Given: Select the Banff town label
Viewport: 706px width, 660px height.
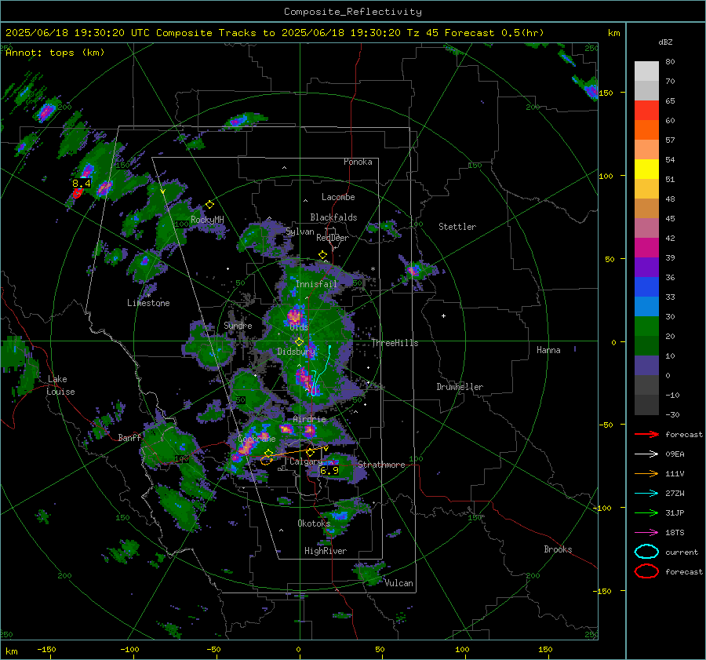Looking at the screenshot, I should click(x=129, y=437).
